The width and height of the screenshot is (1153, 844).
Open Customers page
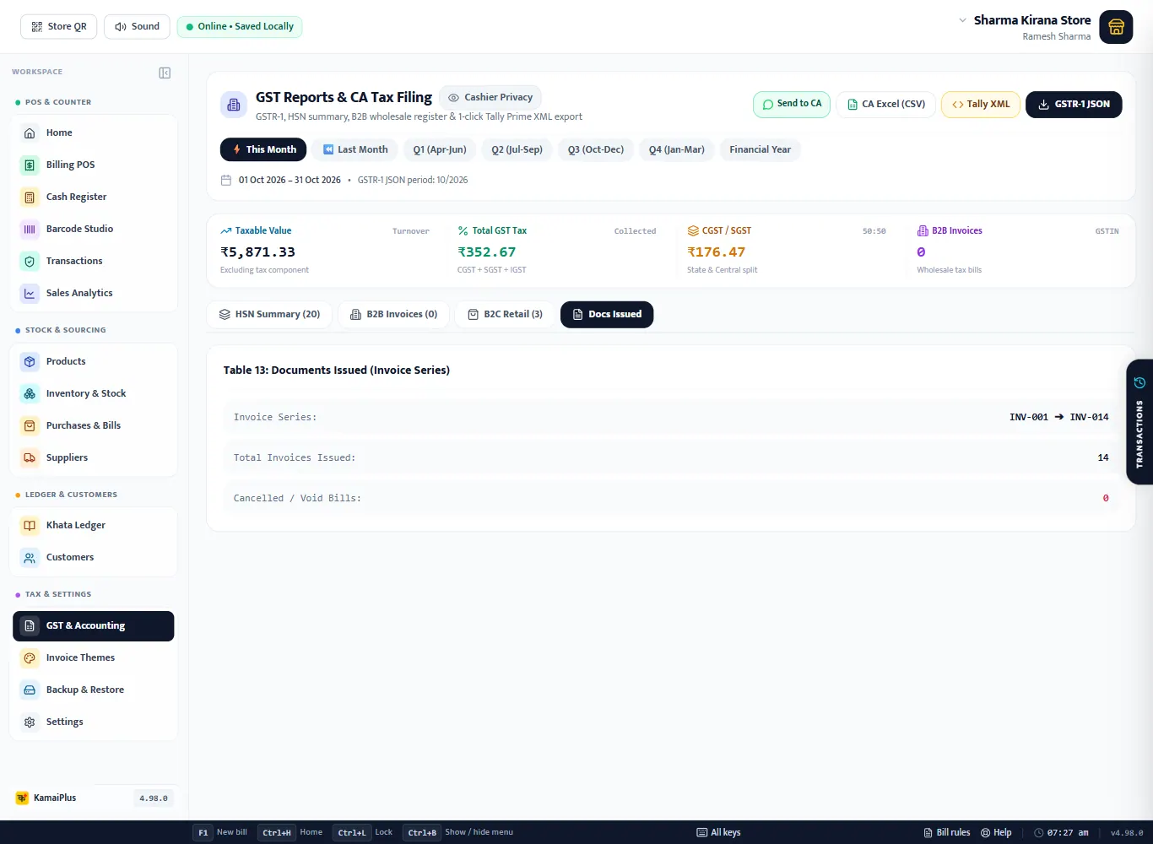[94, 557]
